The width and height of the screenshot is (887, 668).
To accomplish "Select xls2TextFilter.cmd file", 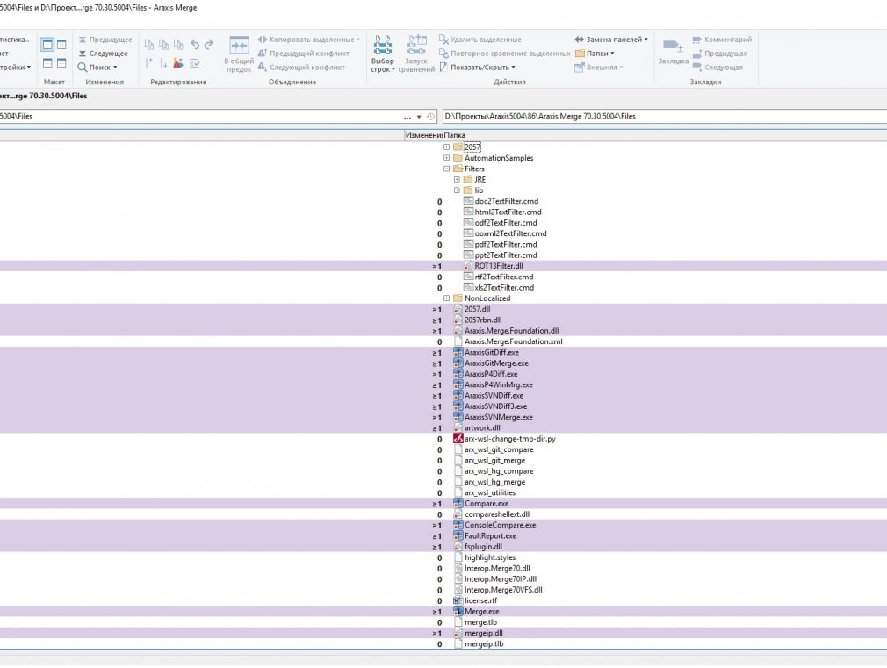I will (504, 287).
